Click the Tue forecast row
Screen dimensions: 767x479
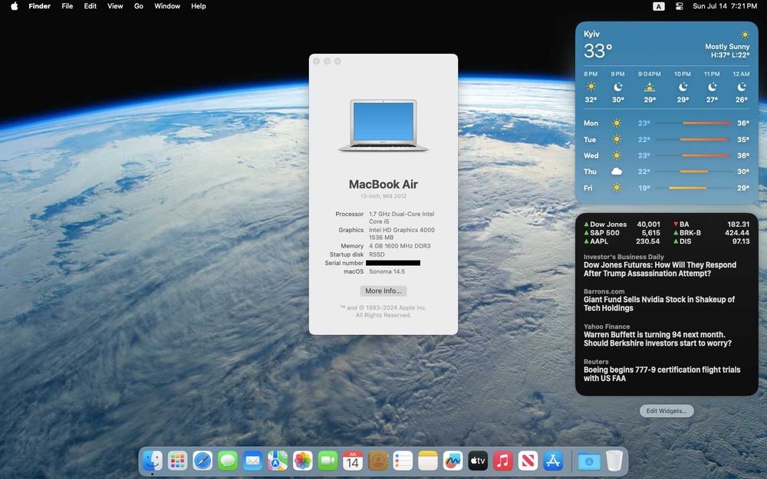click(x=667, y=139)
